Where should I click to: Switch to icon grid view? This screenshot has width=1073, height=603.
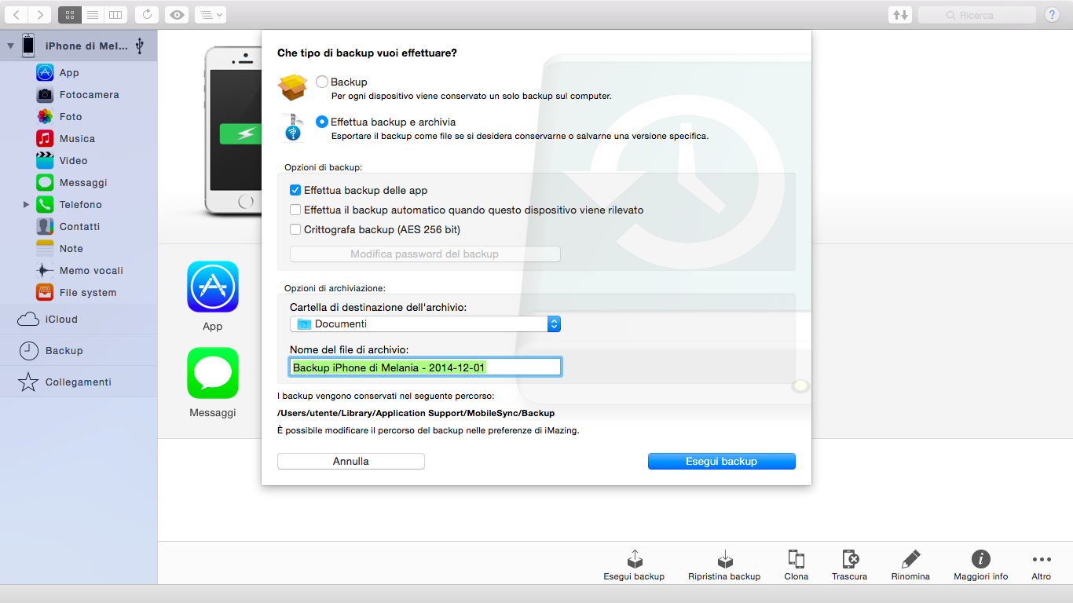(69, 15)
